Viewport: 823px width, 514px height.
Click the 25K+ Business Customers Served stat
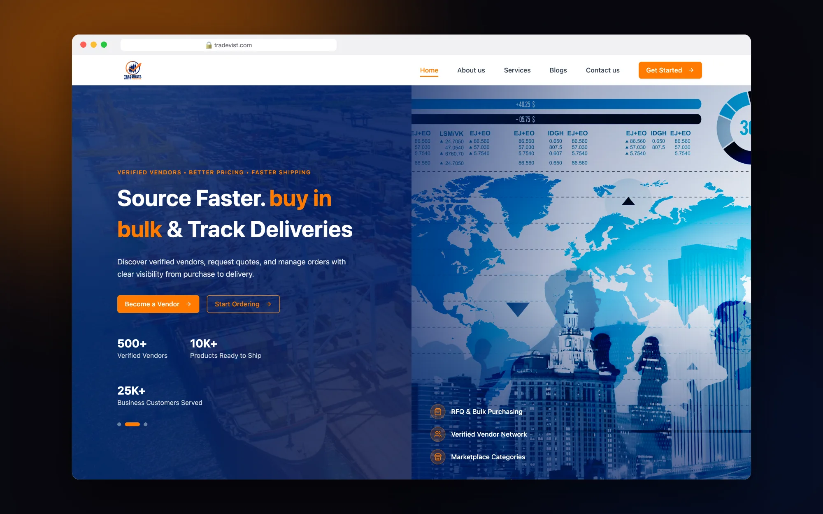(160, 396)
